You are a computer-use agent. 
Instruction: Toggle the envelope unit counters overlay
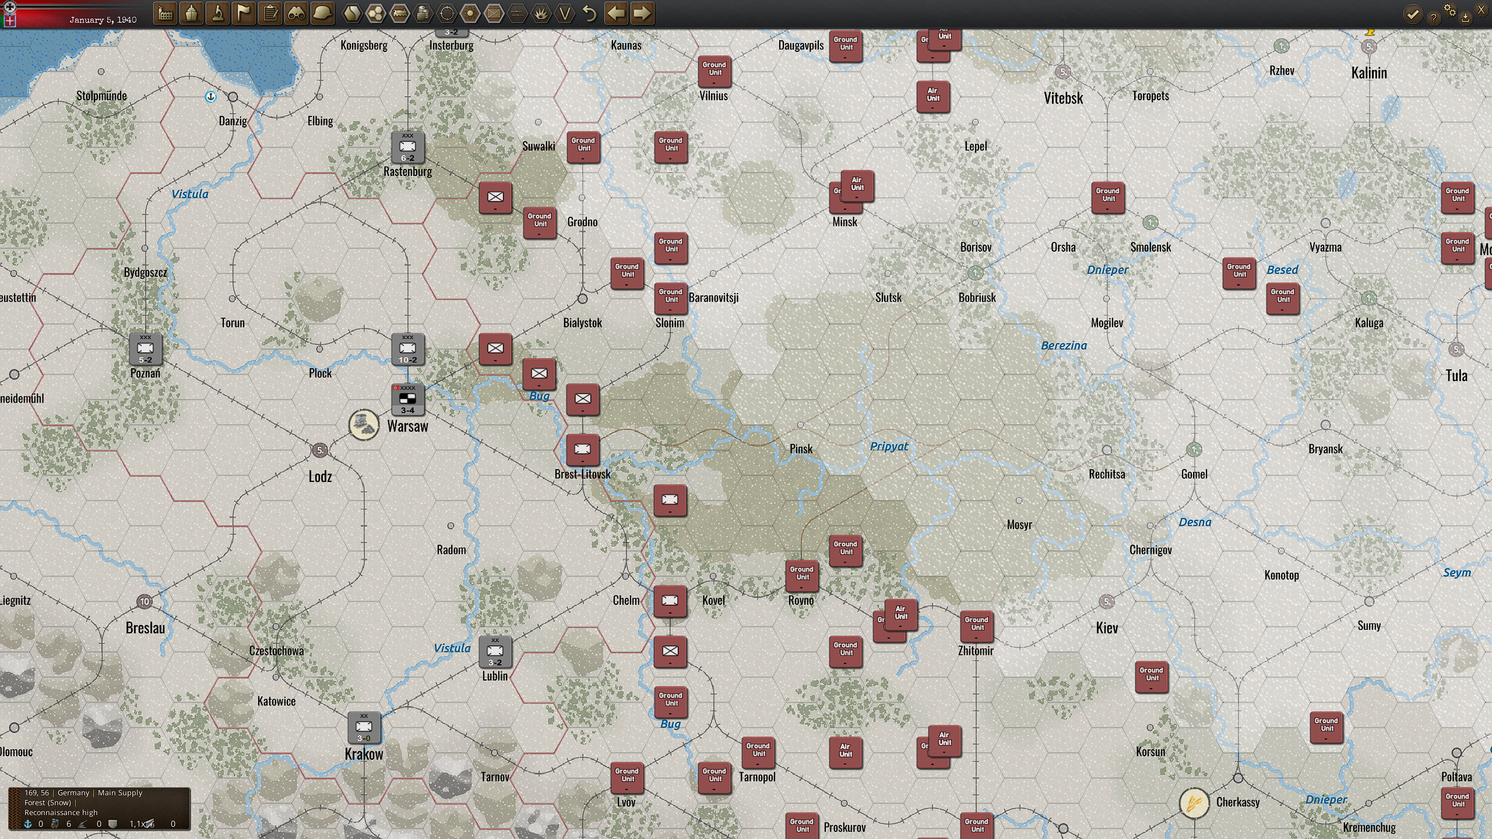[494, 13]
